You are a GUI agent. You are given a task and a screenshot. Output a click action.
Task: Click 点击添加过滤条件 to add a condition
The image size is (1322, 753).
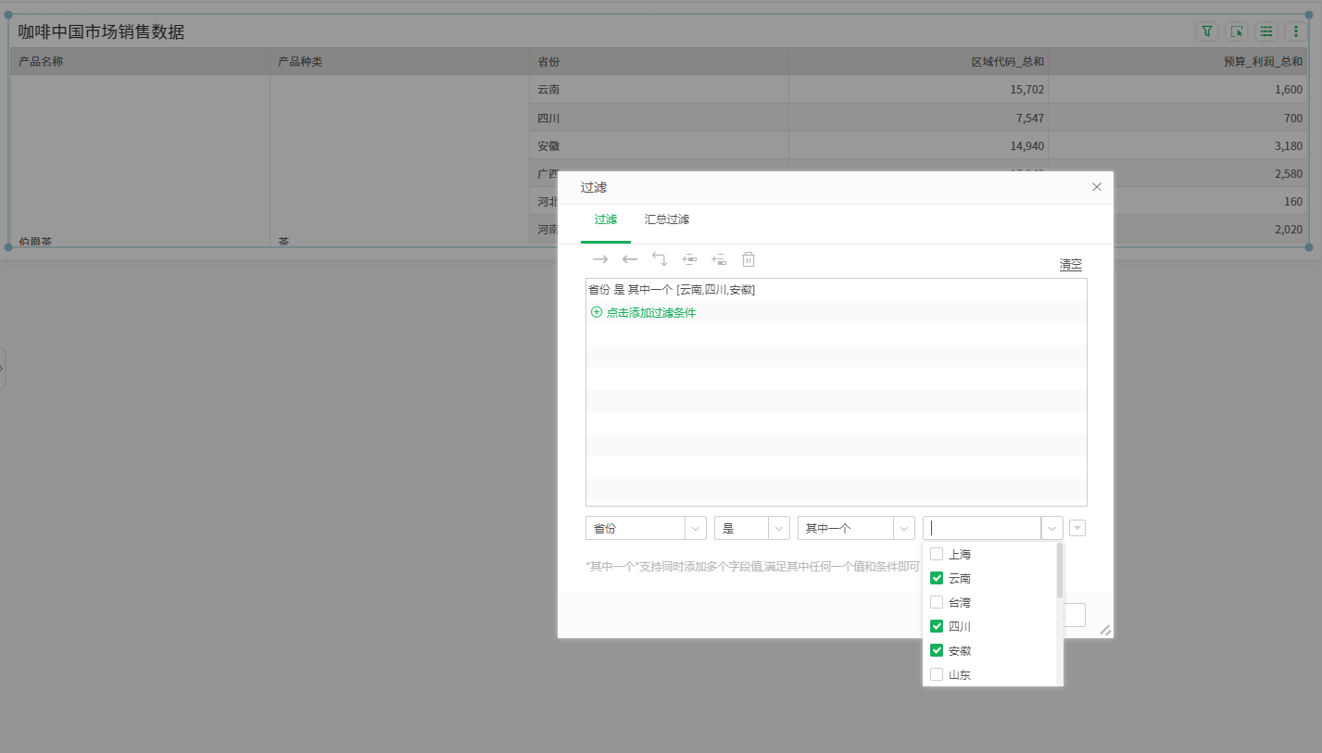tap(648, 312)
